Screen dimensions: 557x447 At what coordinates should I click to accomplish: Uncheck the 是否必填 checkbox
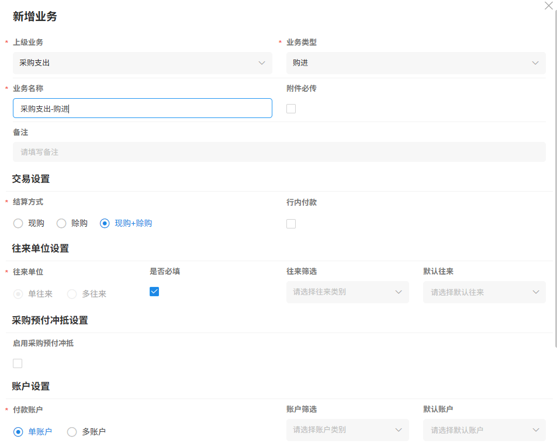coord(154,291)
